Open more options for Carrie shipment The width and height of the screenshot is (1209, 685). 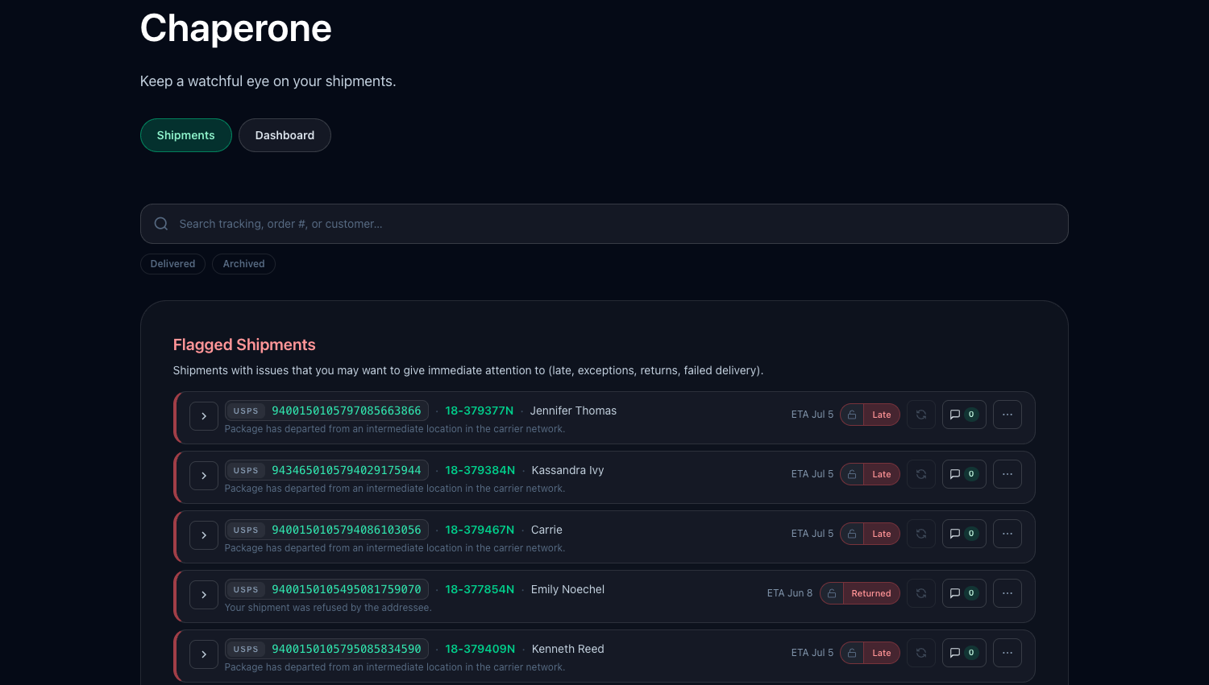click(x=1008, y=534)
